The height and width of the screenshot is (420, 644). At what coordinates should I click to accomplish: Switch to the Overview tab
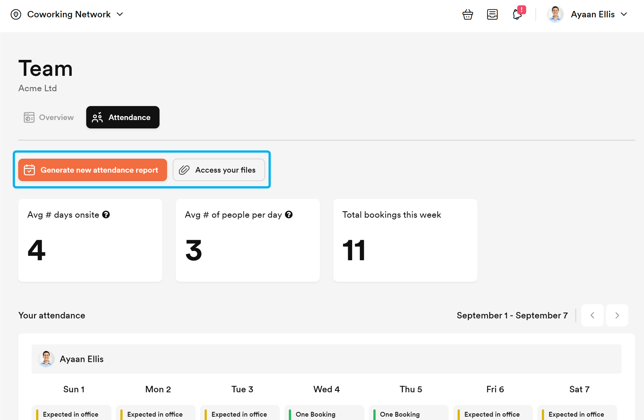click(49, 117)
